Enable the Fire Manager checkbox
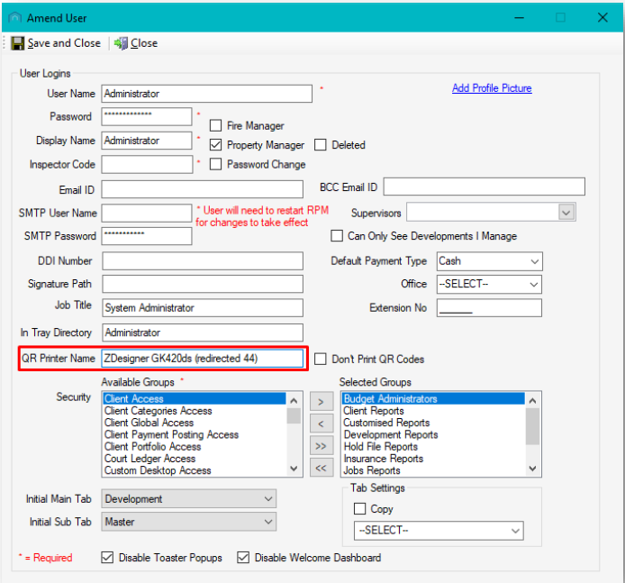This screenshot has height=583, width=625. [x=215, y=125]
